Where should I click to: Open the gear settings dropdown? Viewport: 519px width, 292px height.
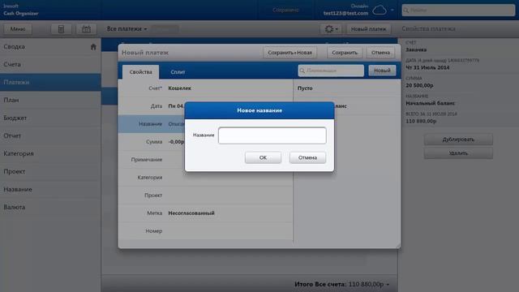click(331, 29)
